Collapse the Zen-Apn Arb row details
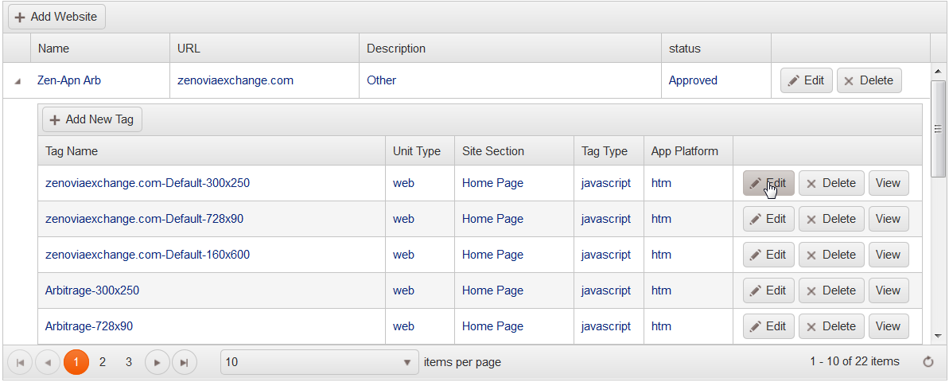949x382 pixels. (18, 81)
